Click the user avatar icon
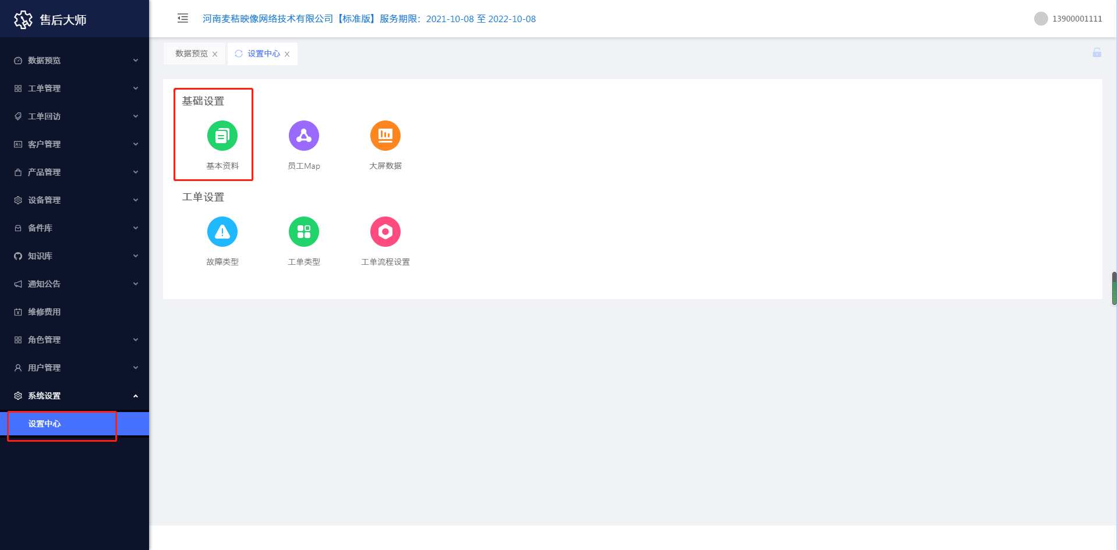 [x=1041, y=19]
